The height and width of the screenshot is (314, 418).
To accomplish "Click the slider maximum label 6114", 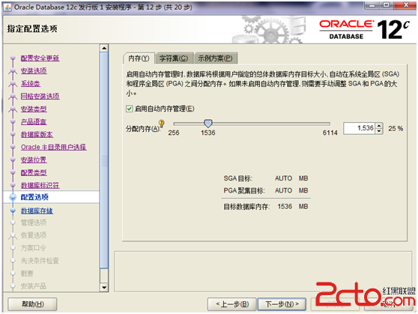I will pyautogui.click(x=330, y=133).
